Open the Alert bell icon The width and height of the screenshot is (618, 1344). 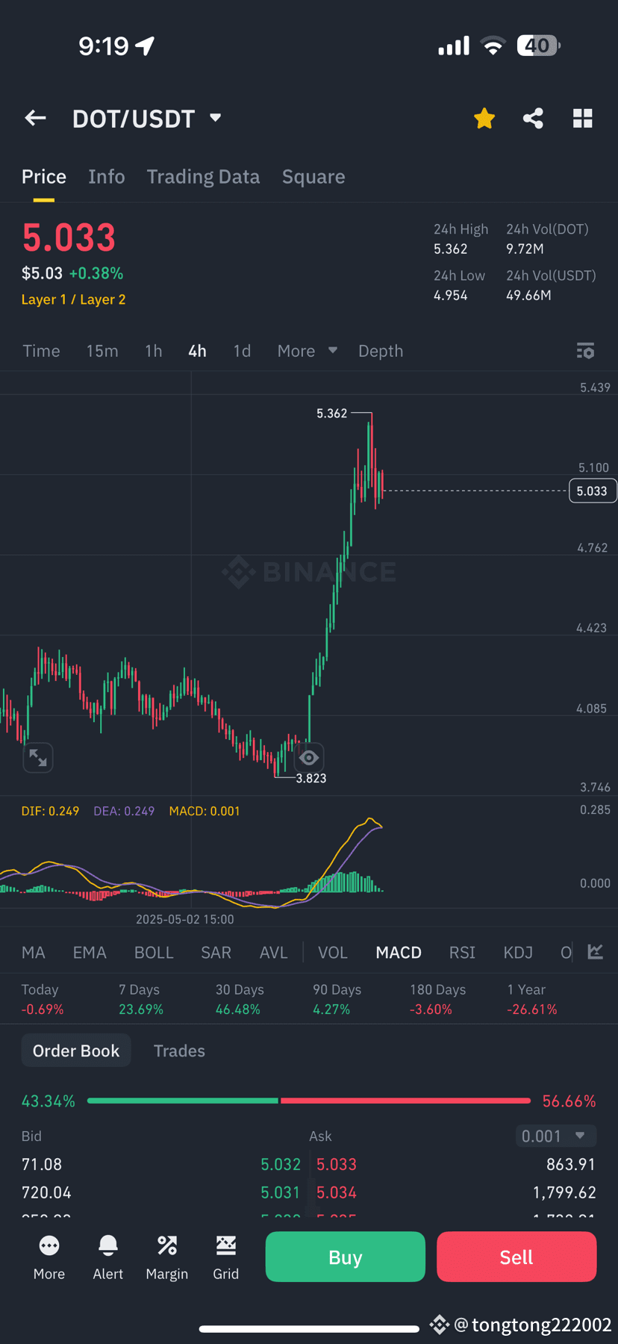(x=108, y=1257)
